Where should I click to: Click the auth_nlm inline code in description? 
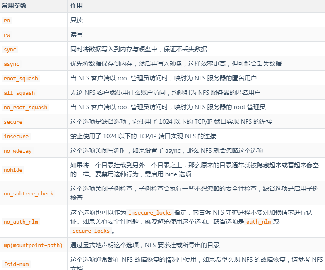259,222
